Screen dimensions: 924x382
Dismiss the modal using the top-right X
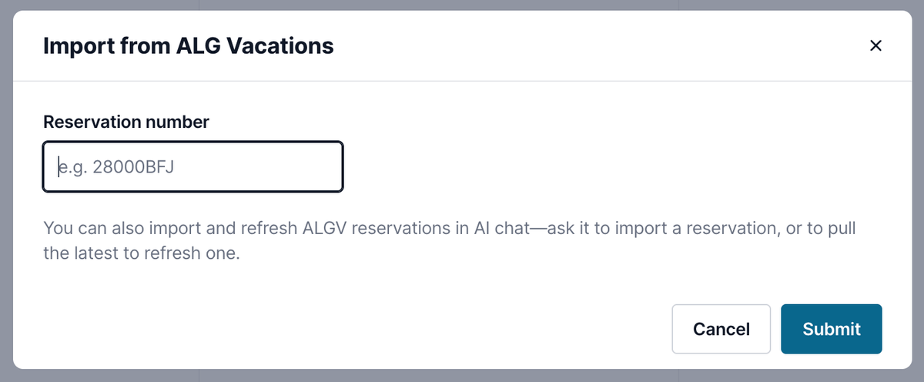click(875, 45)
